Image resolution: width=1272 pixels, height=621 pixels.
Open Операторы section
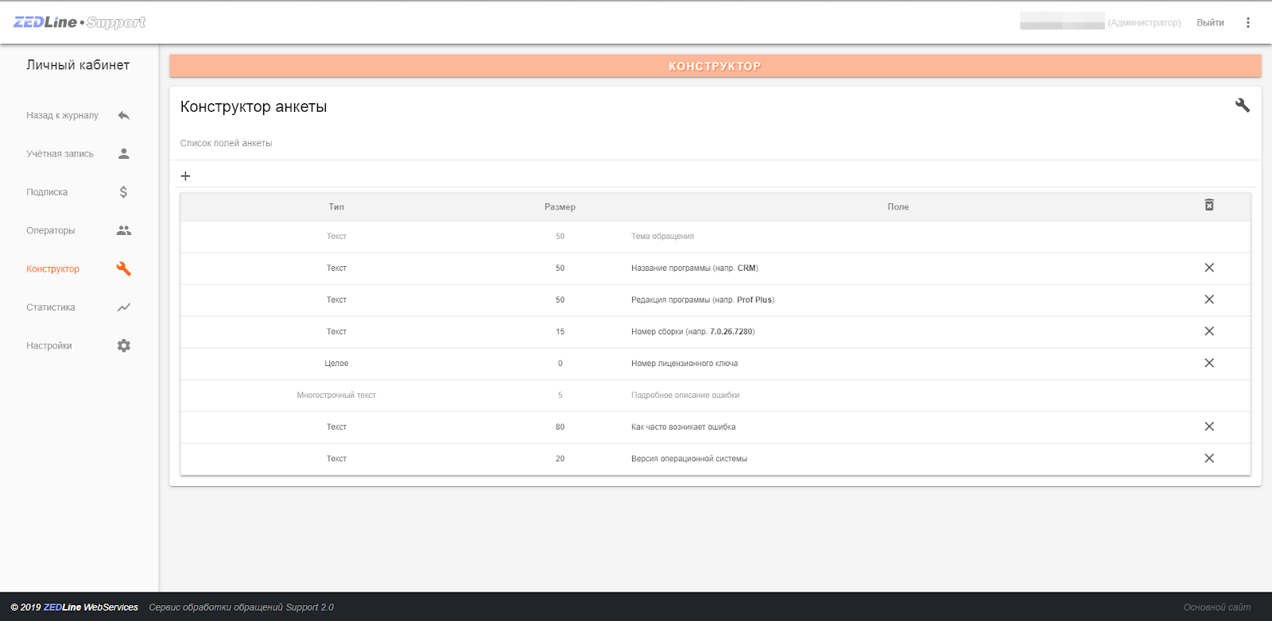[50, 230]
